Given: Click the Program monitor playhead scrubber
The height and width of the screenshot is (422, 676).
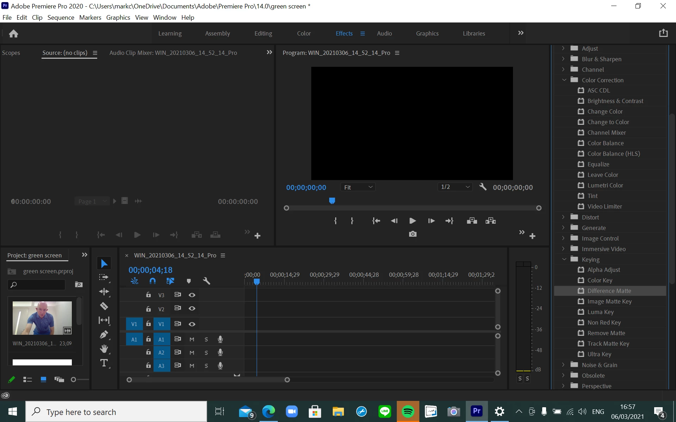Looking at the screenshot, I should point(332,201).
